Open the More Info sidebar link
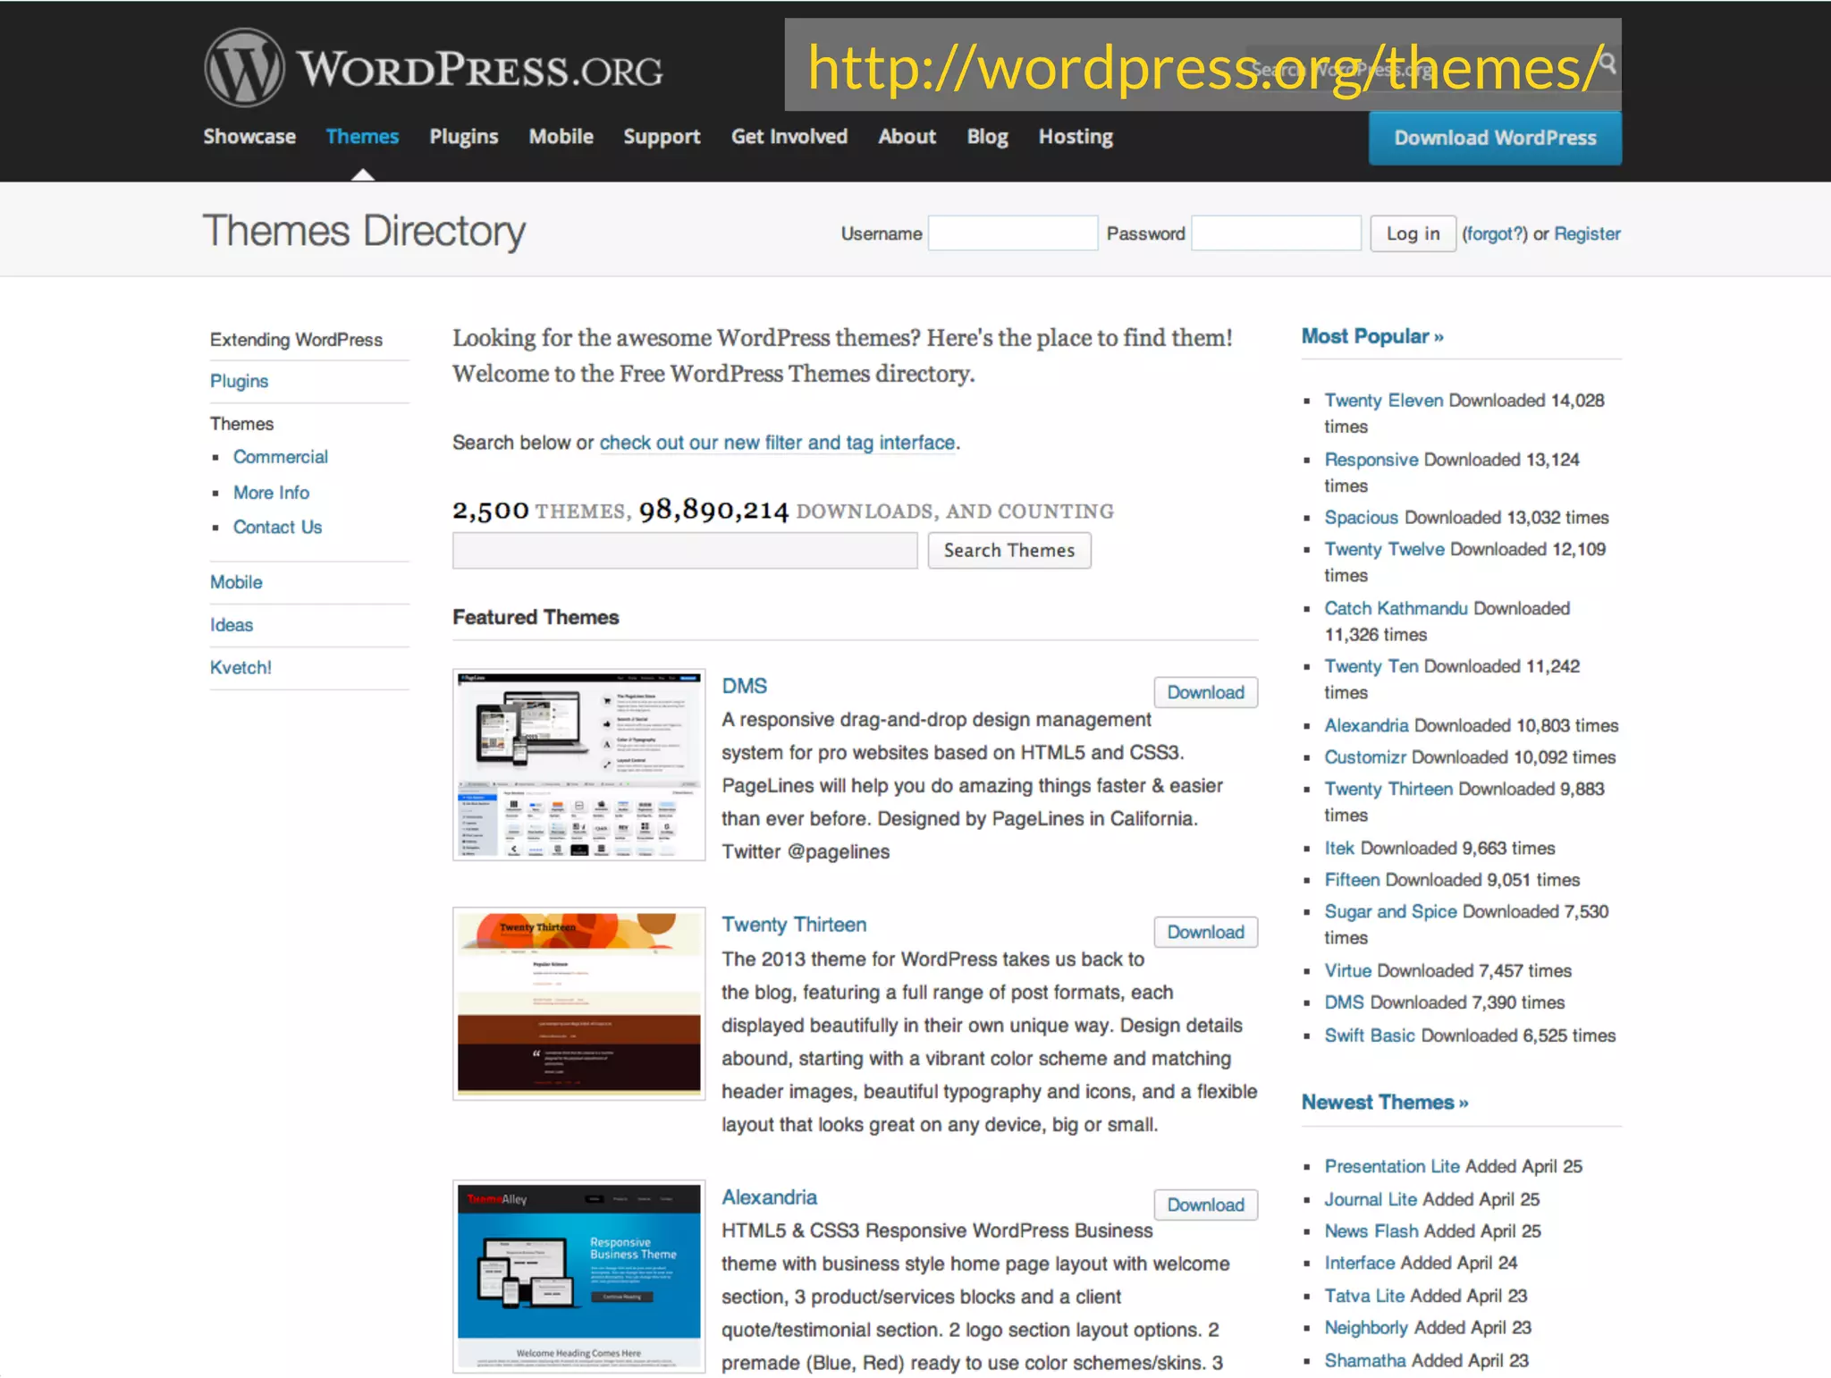Viewport: 1831px width, 1378px height. [271, 493]
